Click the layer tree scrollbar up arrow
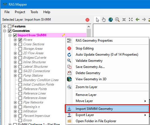This screenshot has height=125, width=150. 89,27
